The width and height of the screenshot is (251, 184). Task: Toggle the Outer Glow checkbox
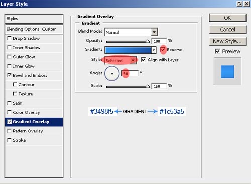pos(10,57)
